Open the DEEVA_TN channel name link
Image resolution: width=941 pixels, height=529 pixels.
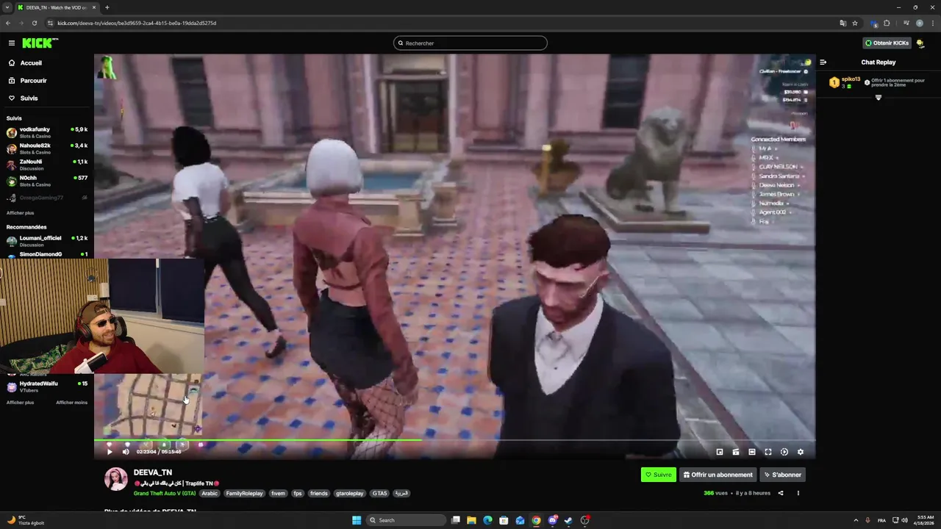pos(153,472)
